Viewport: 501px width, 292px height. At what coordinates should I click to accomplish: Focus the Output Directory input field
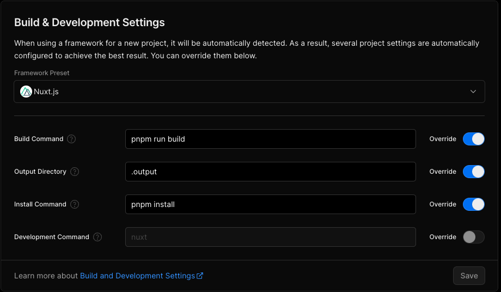(x=270, y=172)
